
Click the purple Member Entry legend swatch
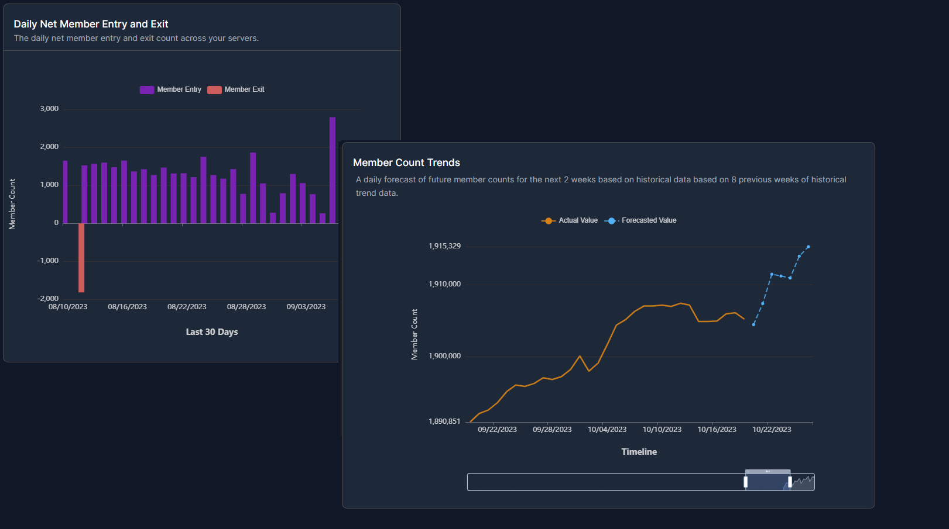pos(147,90)
